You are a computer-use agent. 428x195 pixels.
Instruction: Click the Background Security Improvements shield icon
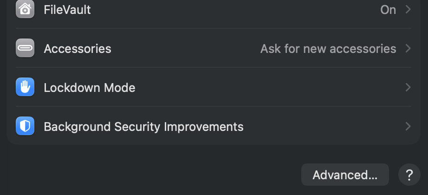[25, 126]
